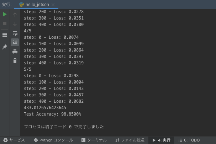Click the 5/5 epoch line
This screenshot has height=144, width=216.
click(x=27, y=69)
